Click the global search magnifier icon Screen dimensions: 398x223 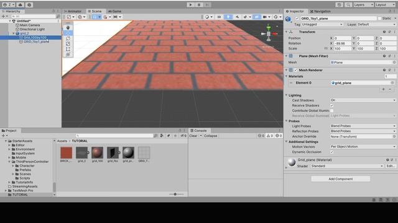tap(348, 5)
